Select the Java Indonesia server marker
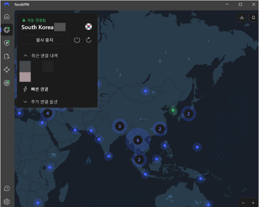The image size is (259, 207). (x=145, y=174)
